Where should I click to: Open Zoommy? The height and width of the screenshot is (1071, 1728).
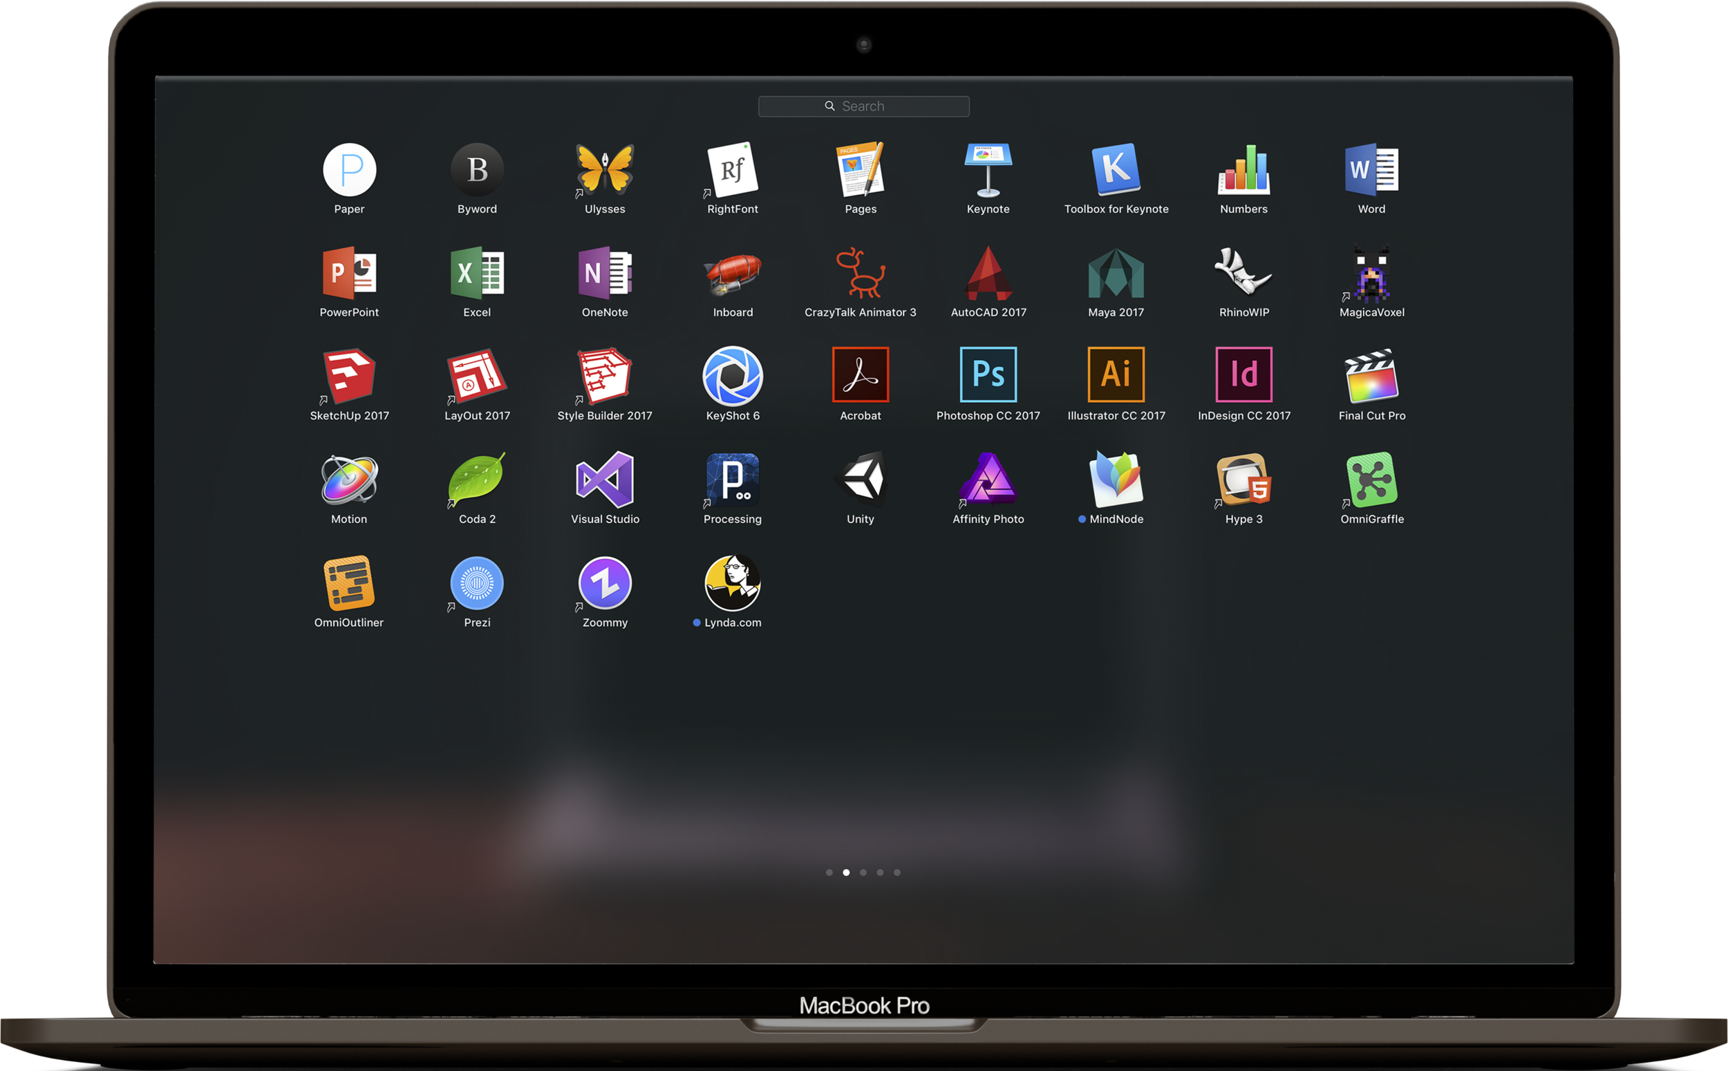coord(604,584)
